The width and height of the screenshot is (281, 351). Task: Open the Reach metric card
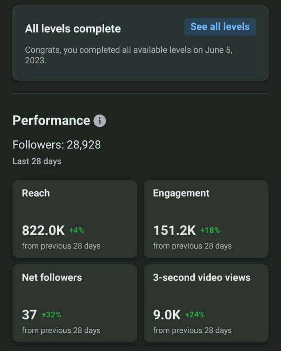tap(75, 218)
